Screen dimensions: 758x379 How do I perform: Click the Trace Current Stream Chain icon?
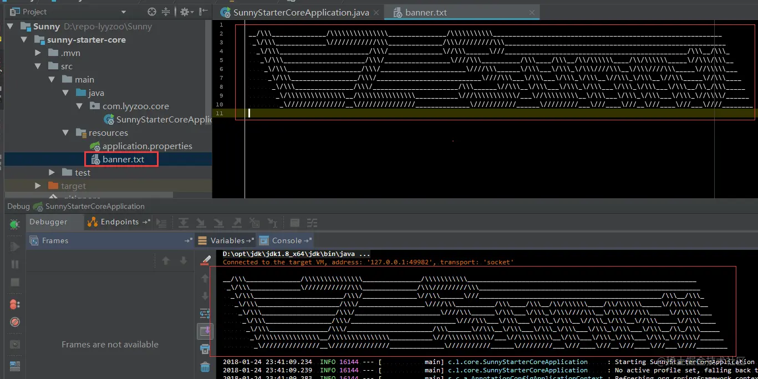[x=312, y=223]
